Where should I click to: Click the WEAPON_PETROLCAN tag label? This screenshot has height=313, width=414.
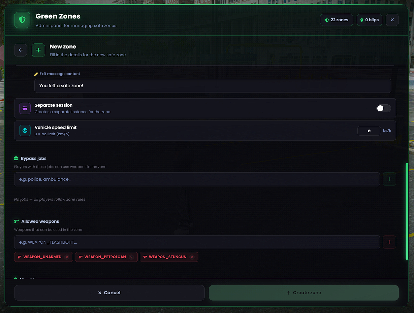pos(105,257)
